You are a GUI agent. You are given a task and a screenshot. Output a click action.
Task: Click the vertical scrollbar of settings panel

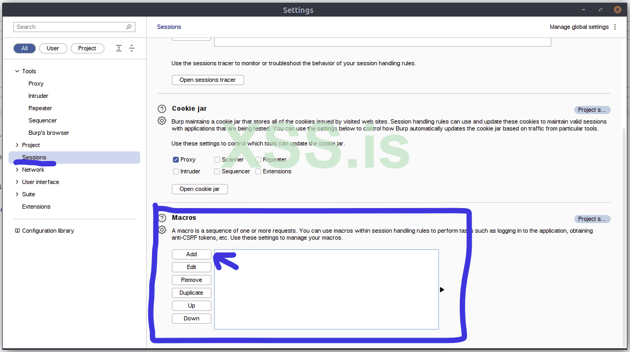coord(624,237)
